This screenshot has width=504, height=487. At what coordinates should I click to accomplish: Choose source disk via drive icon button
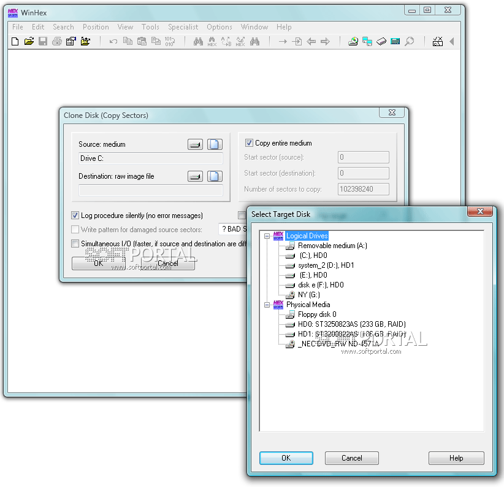(195, 144)
